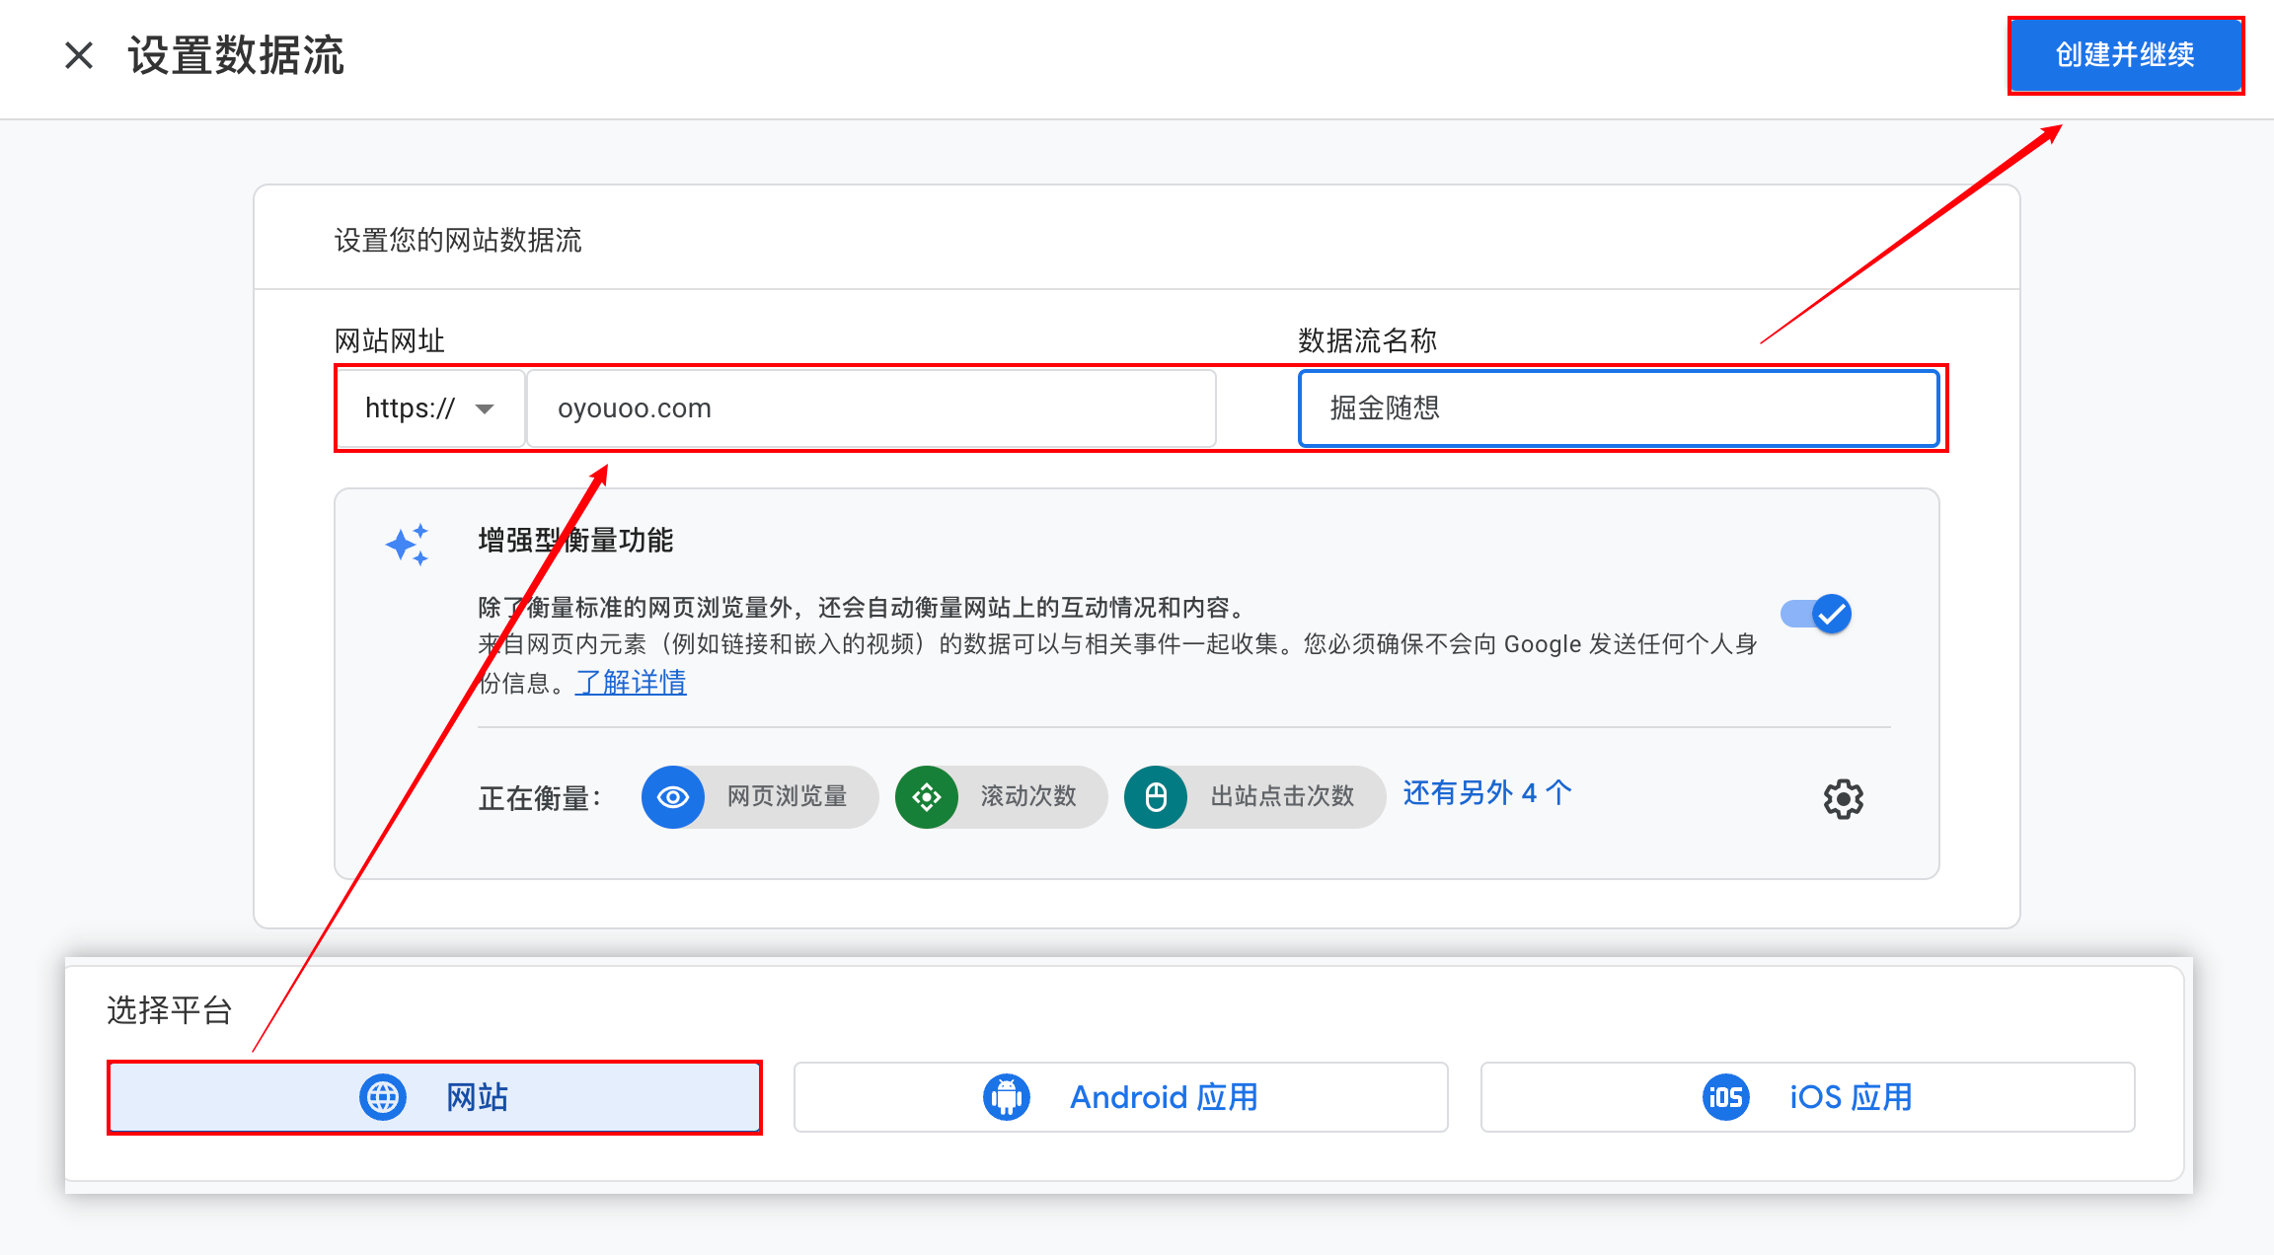Click the 设置您的网站数据流 heading
This screenshot has height=1255, width=2274.
click(x=458, y=240)
